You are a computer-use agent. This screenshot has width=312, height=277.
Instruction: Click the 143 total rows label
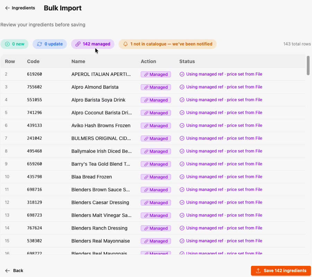pyautogui.click(x=297, y=44)
